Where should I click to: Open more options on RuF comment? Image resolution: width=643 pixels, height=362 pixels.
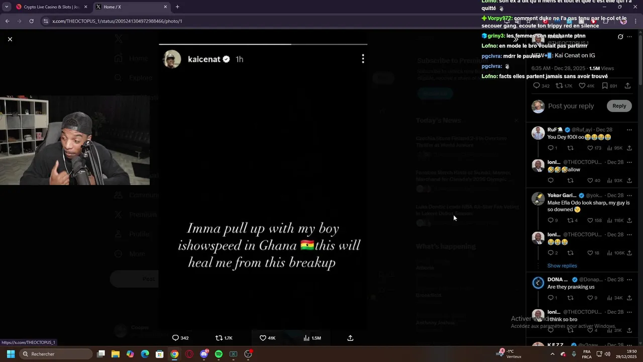629,130
